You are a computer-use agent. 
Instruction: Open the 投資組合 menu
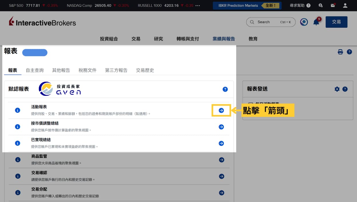coord(109,39)
